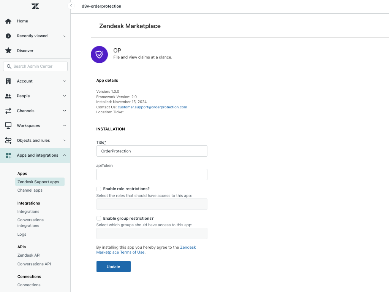The height and width of the screenshot is (292, 389).
Task: Open Zendesk API menu item
Action: 29,255
